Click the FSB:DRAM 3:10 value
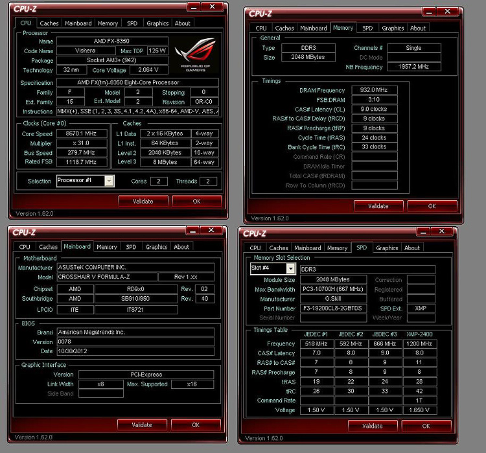This screenshot has height=453, width=486. 374,100
